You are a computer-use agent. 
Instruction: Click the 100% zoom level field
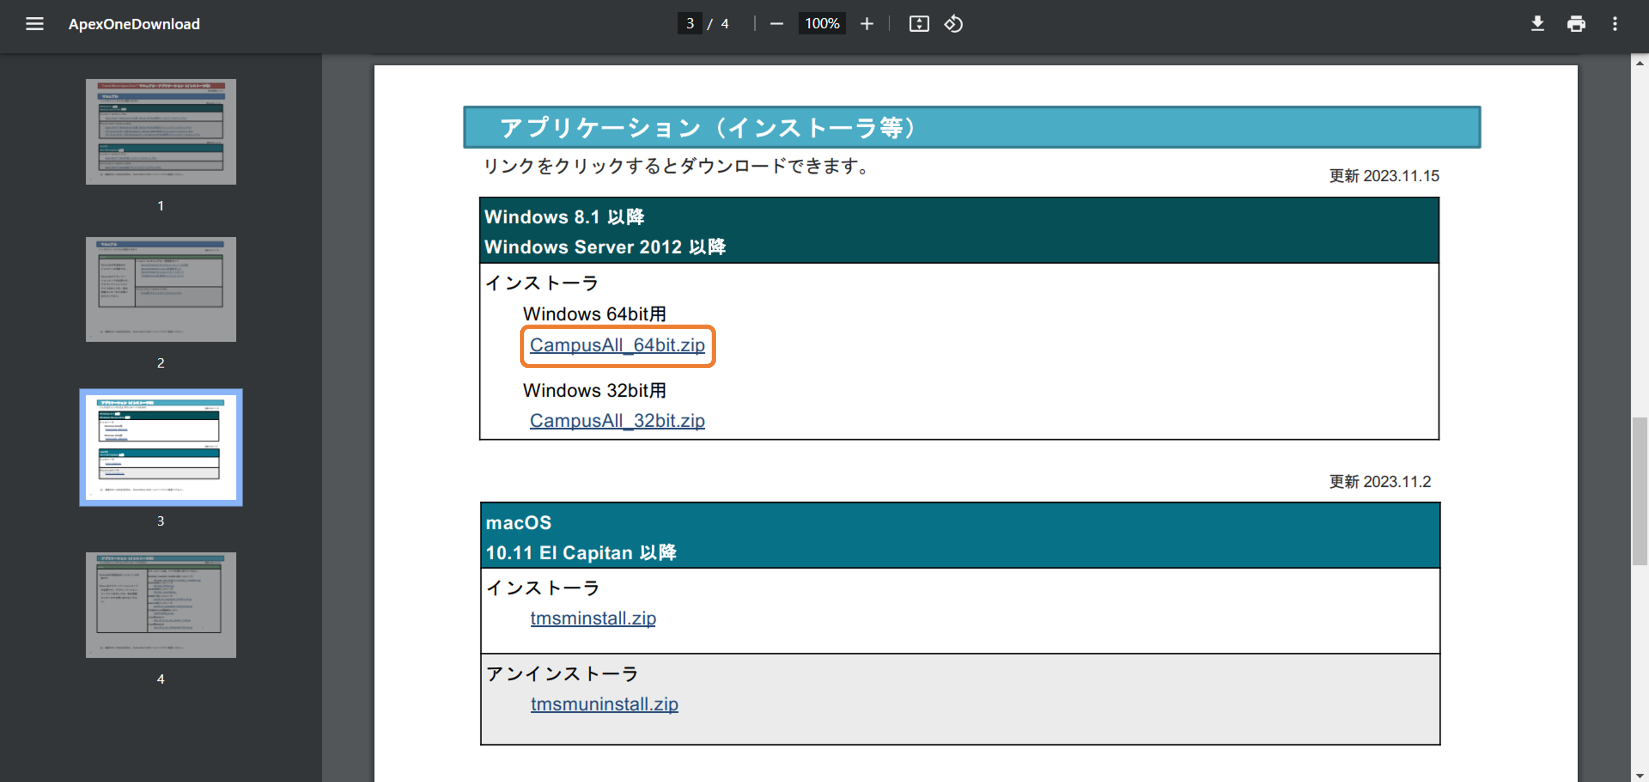pos(821,24)
